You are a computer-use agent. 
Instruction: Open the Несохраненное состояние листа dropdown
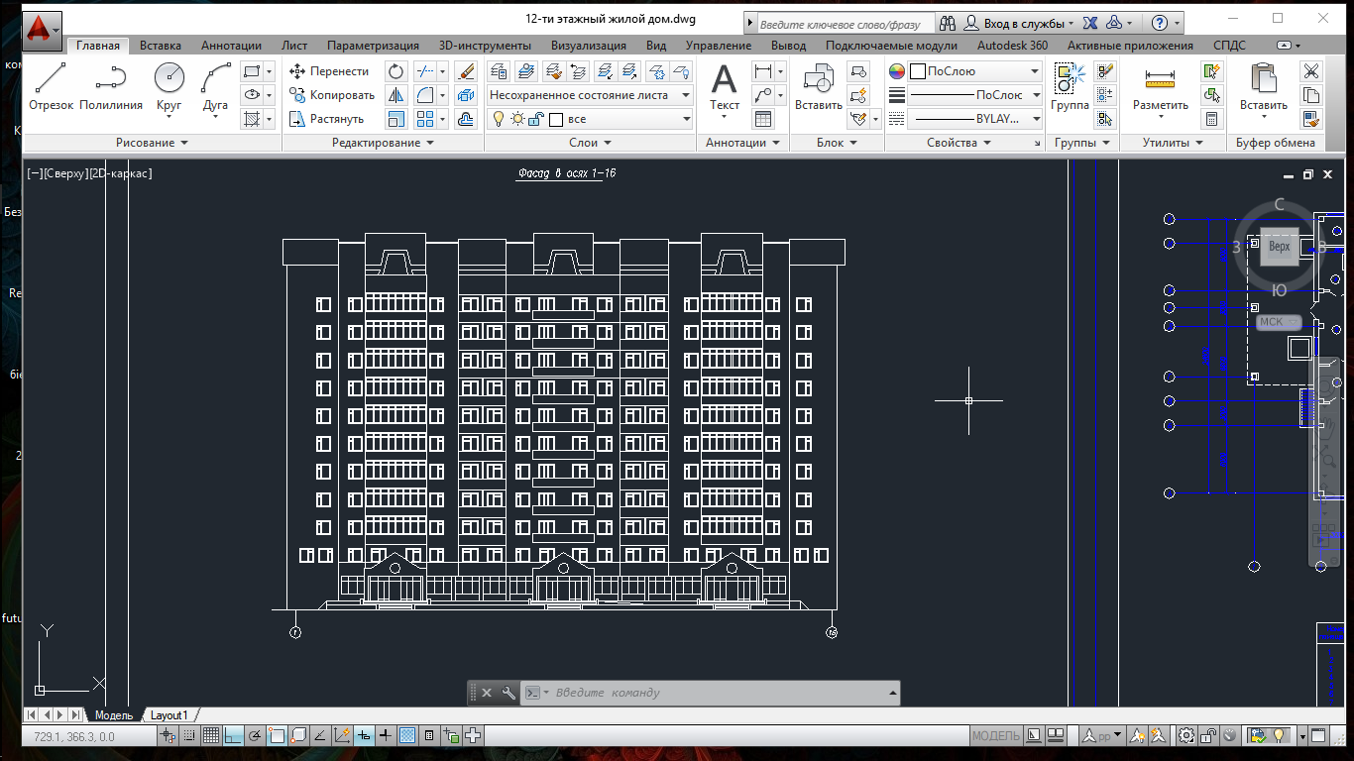[x=591, y=95]
